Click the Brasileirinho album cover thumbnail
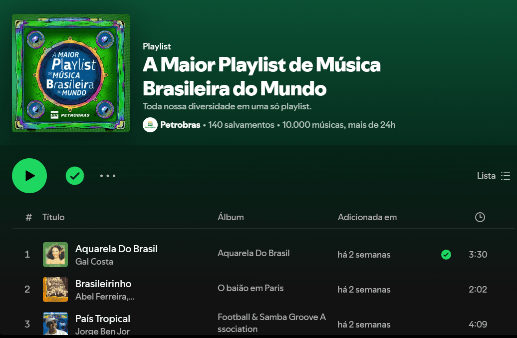517x338 pixels. [55, 290]
